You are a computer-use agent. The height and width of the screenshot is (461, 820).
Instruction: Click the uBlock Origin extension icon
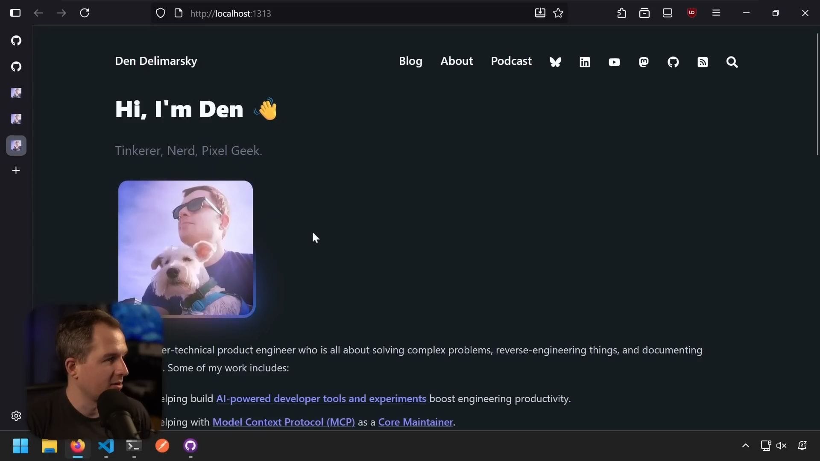click(692, 13)
